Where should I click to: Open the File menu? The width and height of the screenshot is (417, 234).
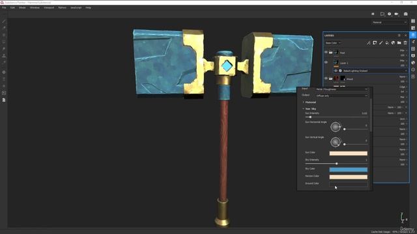(x=4, y=8)
